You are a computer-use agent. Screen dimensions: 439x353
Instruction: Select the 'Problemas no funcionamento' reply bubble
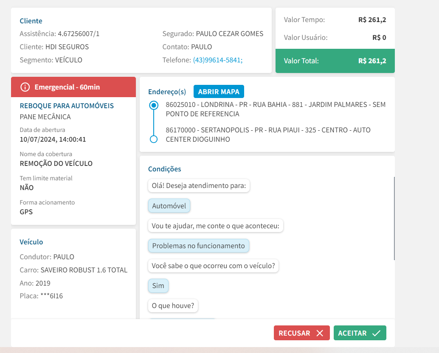pyautogui.click(x=199, y=246)
